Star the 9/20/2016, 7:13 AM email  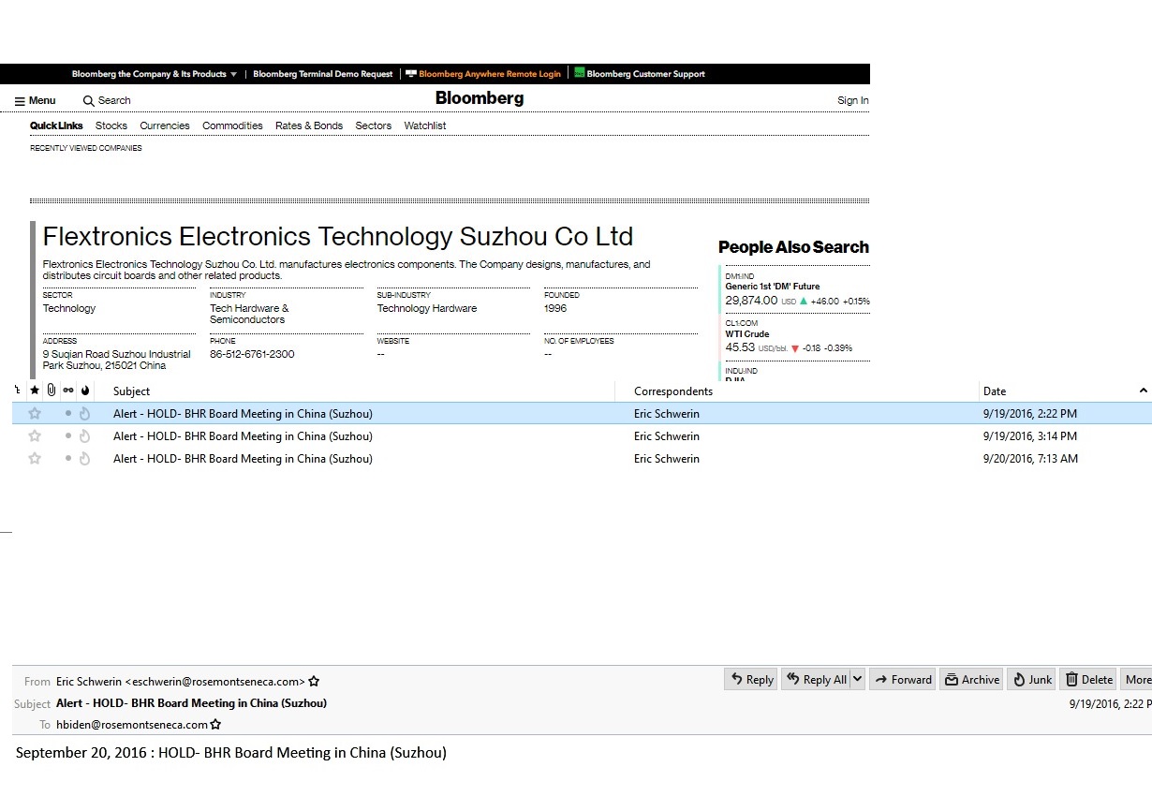[35, 459]
